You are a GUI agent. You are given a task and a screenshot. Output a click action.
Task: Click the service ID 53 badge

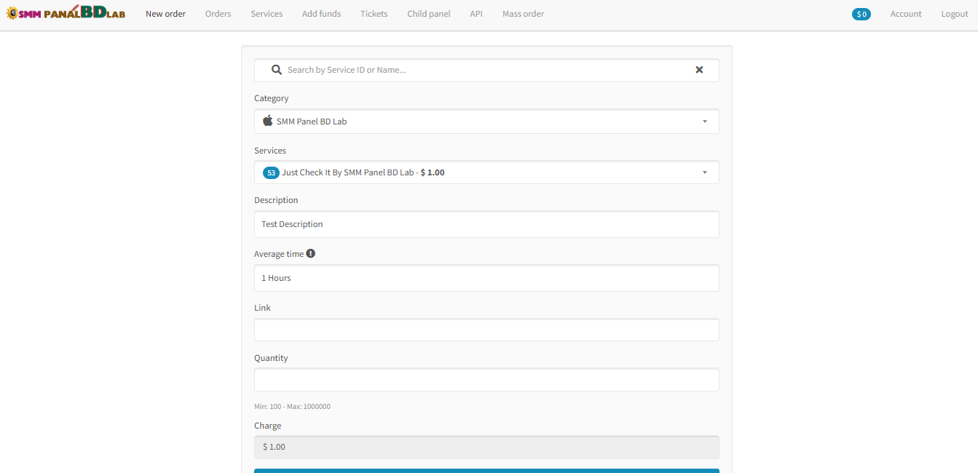click(x=271, y=172)
